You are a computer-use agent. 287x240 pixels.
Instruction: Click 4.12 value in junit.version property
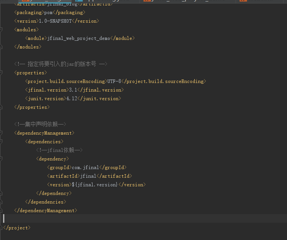click(72, 99)
